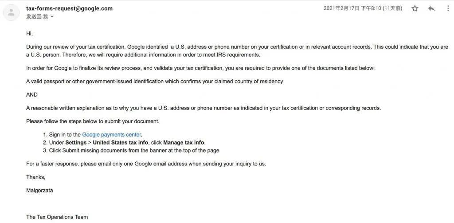Viewport: 454px width, 223px height.
Task: Click the For a faster response sentence
Action: click(146, 164)
